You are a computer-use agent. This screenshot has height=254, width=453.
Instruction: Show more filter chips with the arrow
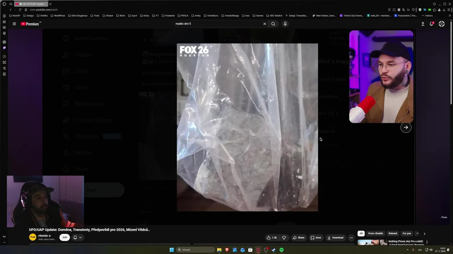click(x=424, y=234)
